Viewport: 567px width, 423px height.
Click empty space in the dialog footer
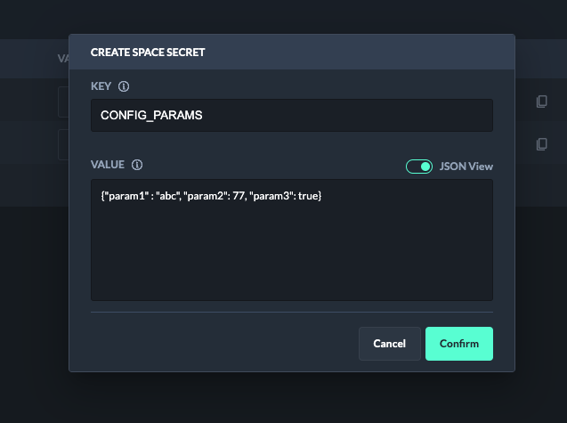[x=223, y=343]
